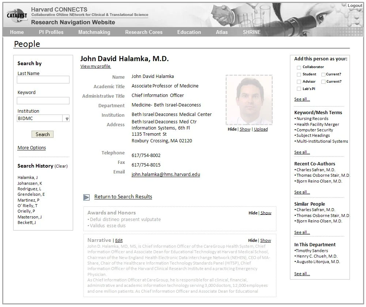The height and width of the screenshot is (307, 366).
Task: Select Halamka, J in search history
Action: click(x=27, y=177)
